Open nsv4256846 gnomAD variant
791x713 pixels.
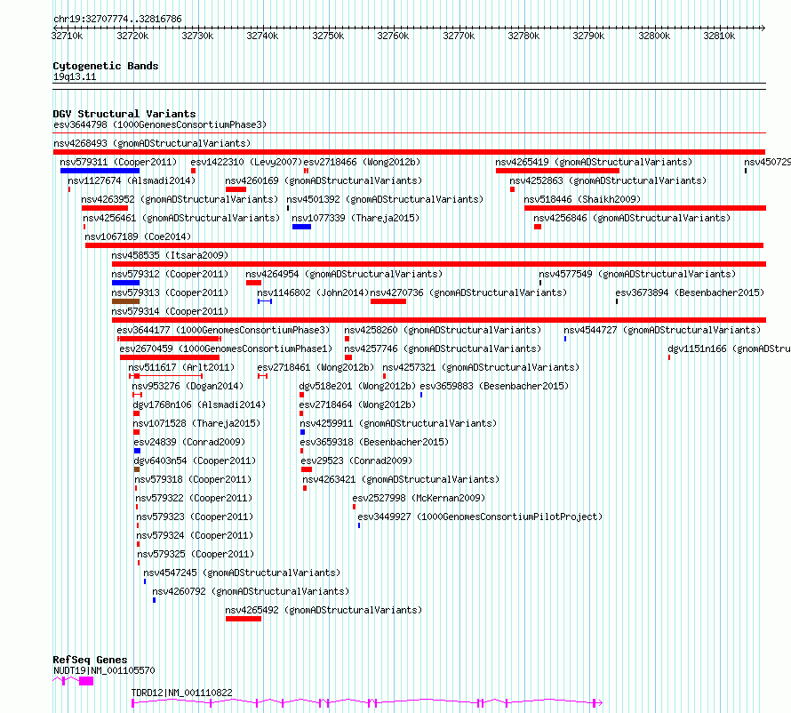click(x=632, y=218)
